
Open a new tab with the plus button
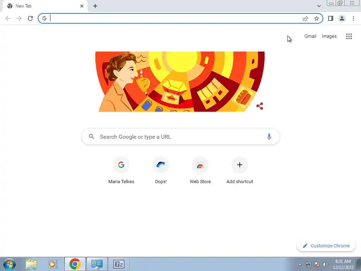95,6
